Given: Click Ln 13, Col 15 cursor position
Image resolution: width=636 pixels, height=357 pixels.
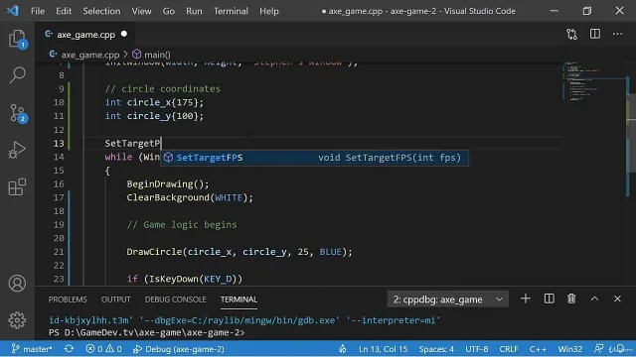Looking at the screenshot, I should tap(383, 349).
